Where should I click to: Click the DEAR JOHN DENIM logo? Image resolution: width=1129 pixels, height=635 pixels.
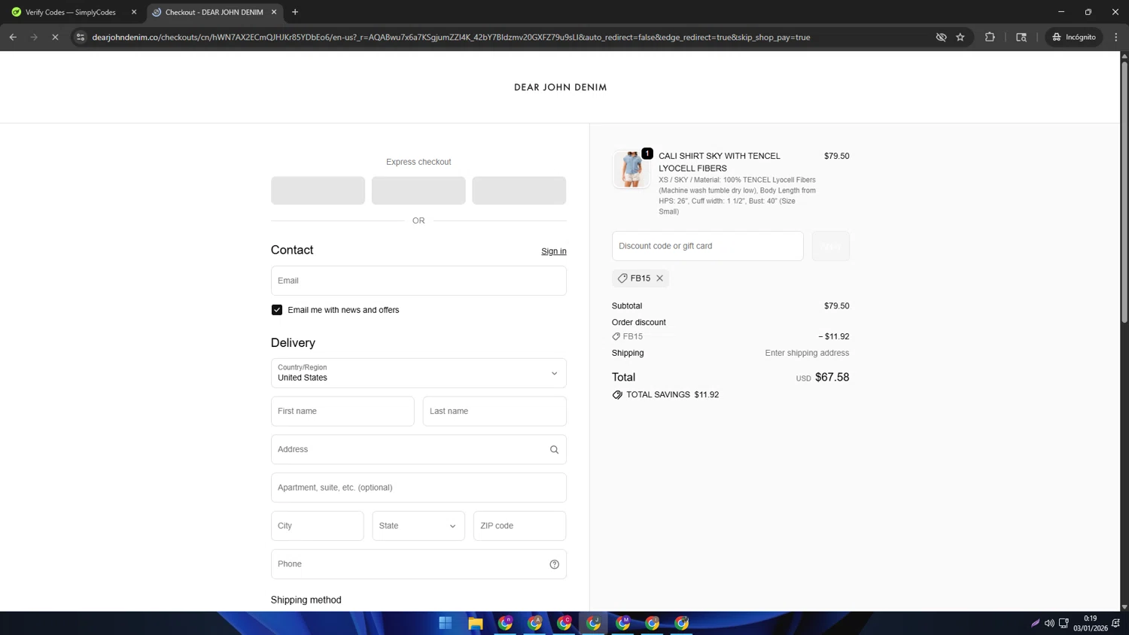[561, 87]
